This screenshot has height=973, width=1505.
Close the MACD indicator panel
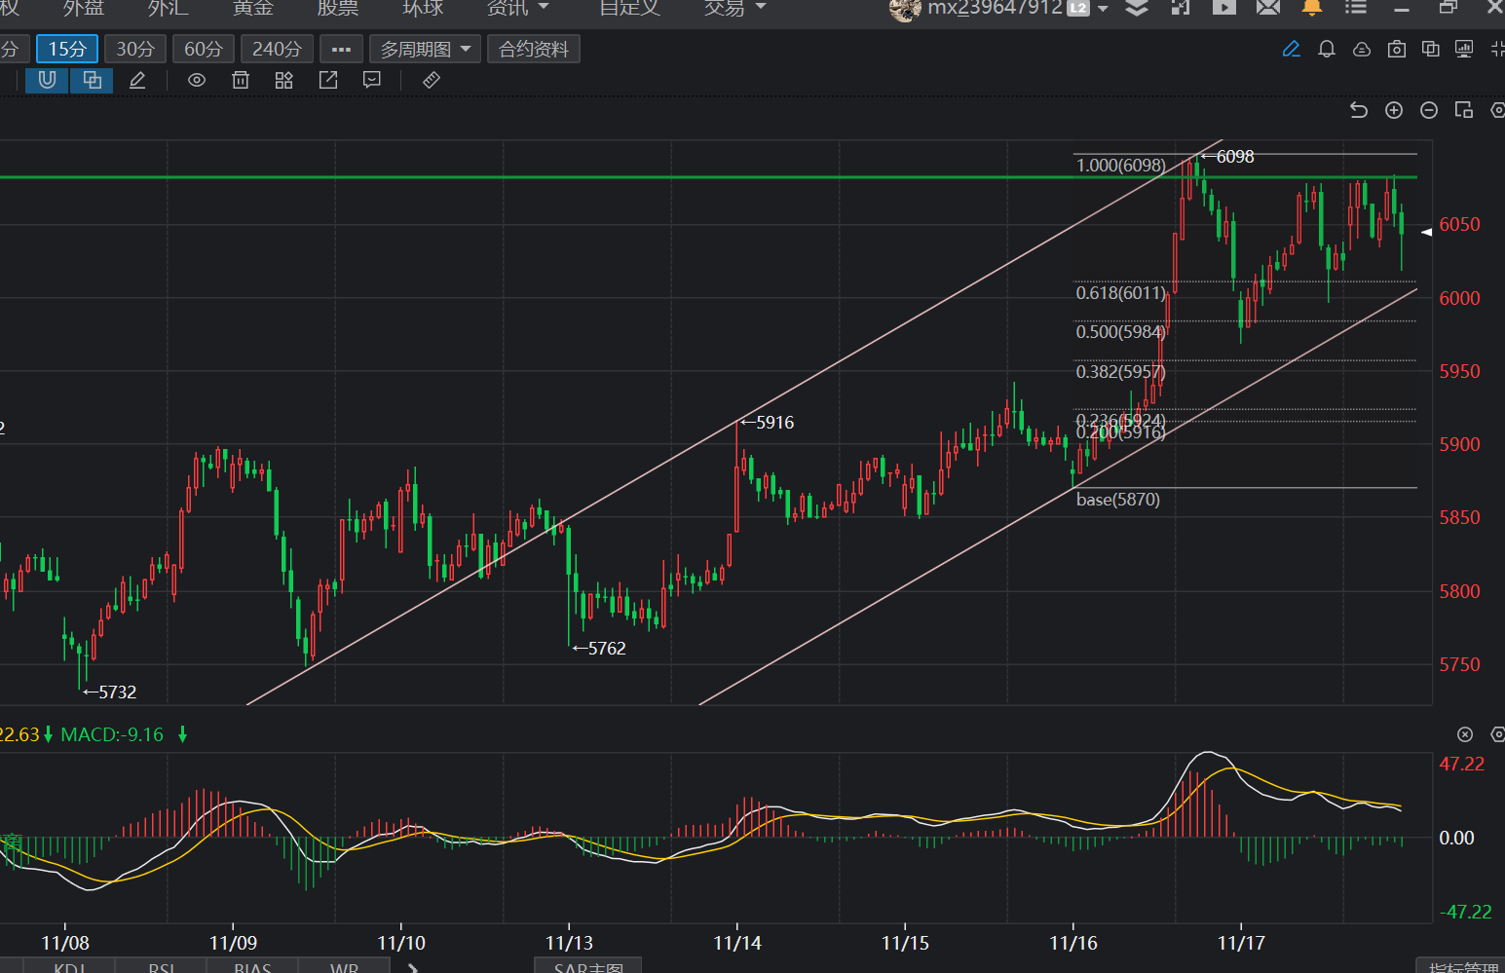pyautogui.click(x=1465, y=734)
